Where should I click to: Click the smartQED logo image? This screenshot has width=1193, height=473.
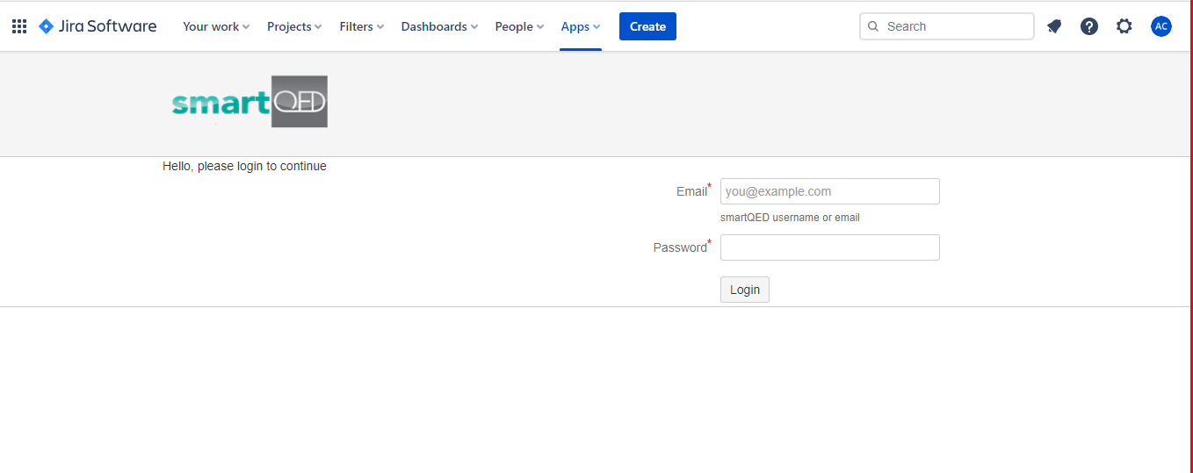tap(249, 102)
